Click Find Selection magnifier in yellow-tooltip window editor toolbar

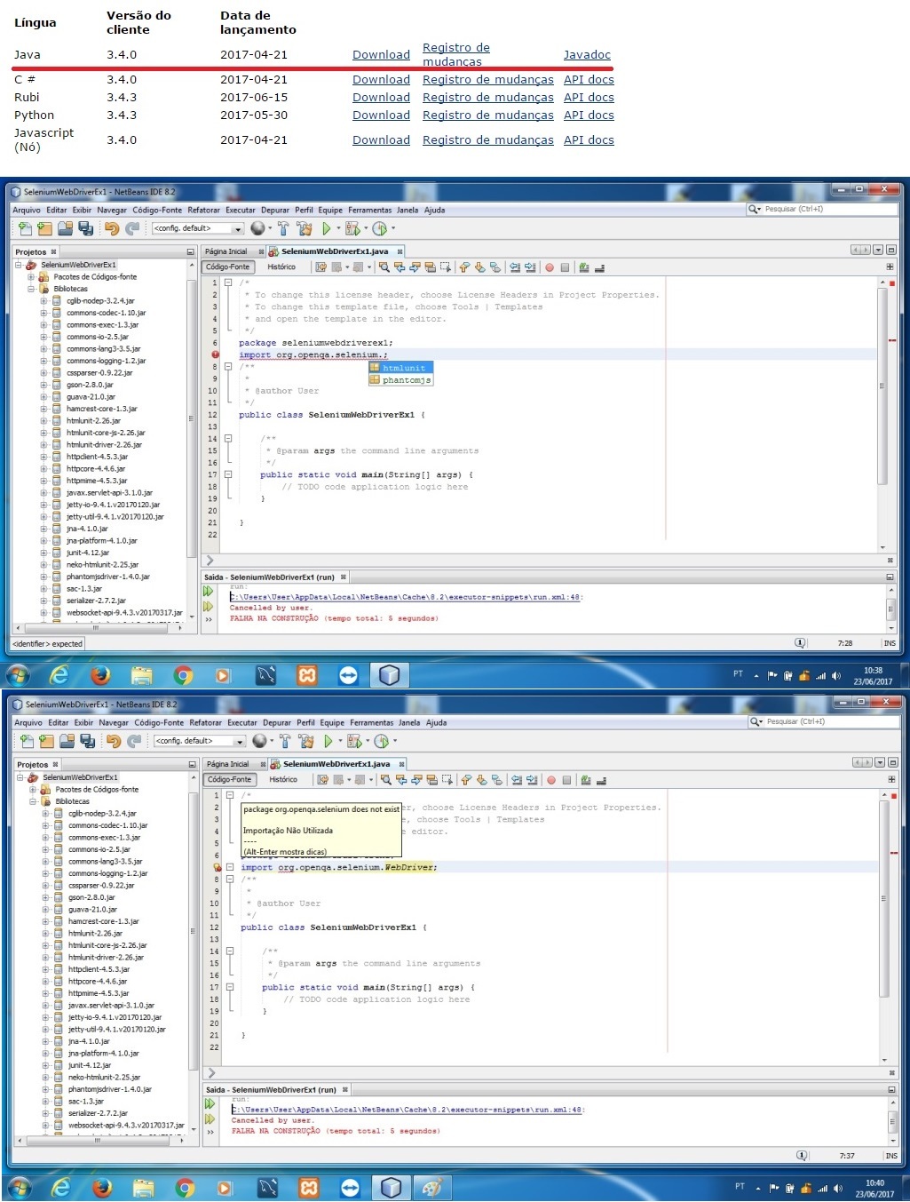(x=385, y=780)
